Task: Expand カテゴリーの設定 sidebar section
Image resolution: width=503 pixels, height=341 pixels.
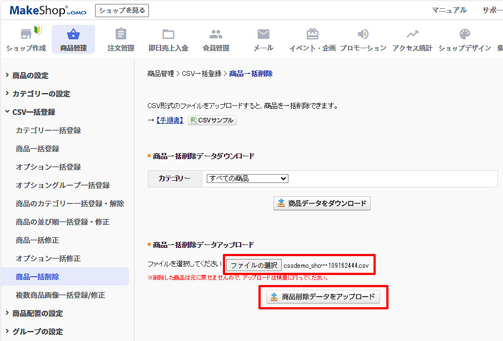Action: tap(41, 94)
